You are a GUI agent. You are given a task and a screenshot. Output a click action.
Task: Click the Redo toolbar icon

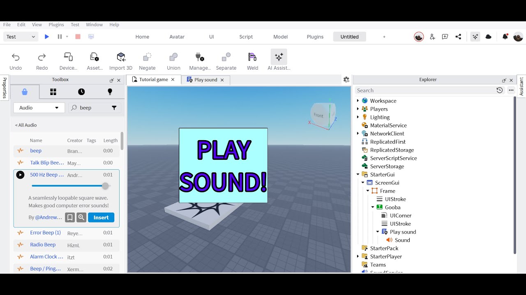click(42, 57)
